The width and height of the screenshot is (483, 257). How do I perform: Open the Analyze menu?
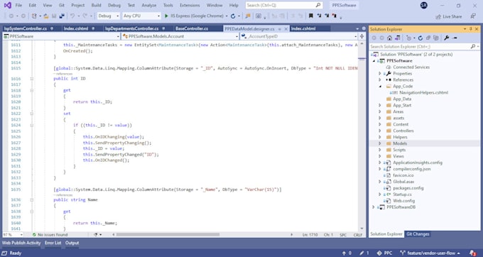pyautogui.click(x=148, y=5)
